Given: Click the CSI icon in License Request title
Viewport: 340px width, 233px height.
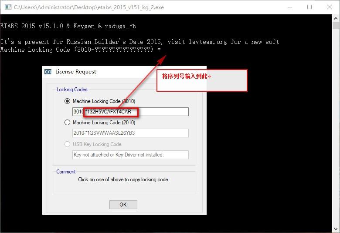Looking at the screenshot, I should coord(48,72).
